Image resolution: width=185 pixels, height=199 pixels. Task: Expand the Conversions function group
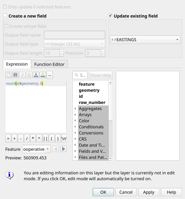(x=75, y=133)
